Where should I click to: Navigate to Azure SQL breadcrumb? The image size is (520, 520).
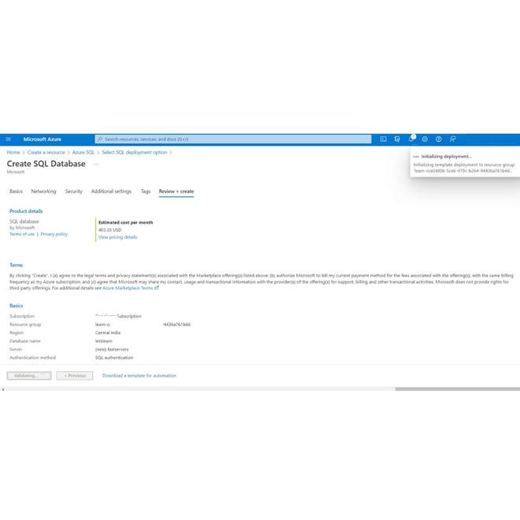point(84,152)
